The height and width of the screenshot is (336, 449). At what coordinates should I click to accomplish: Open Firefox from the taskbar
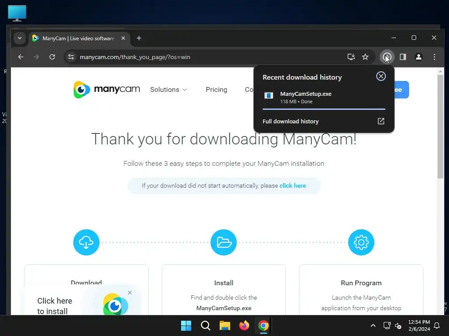click(x=244, y=325)
